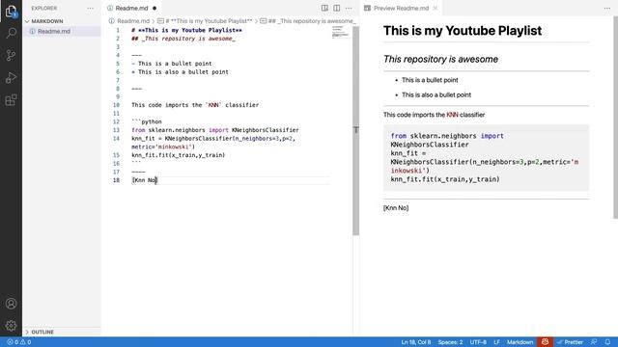The width and height of the screenshot is (618, 347).
Task: Click the 'This repository is awesome_' editor line
Action: pos(183,39)
